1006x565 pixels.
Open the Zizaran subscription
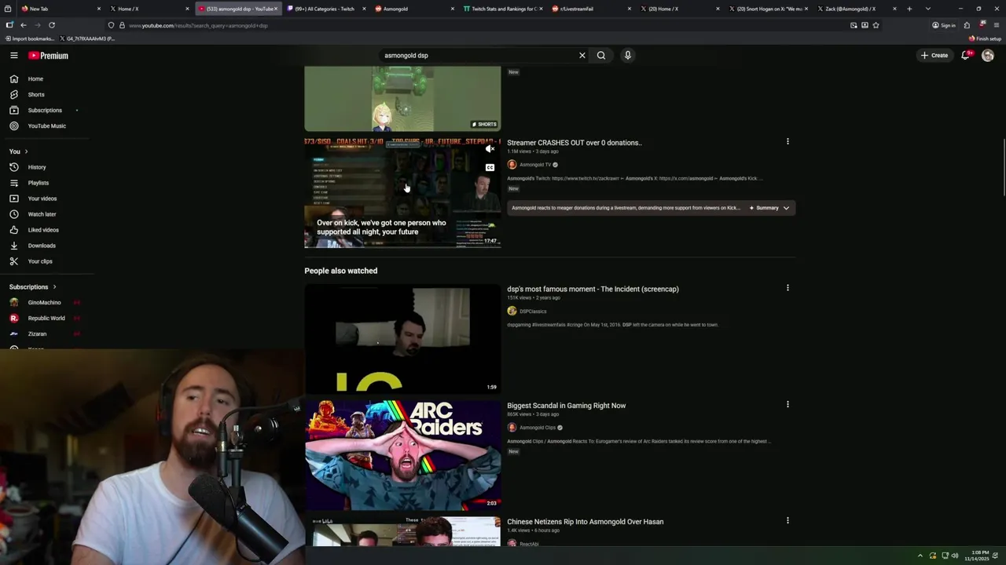tap(37, 334)
